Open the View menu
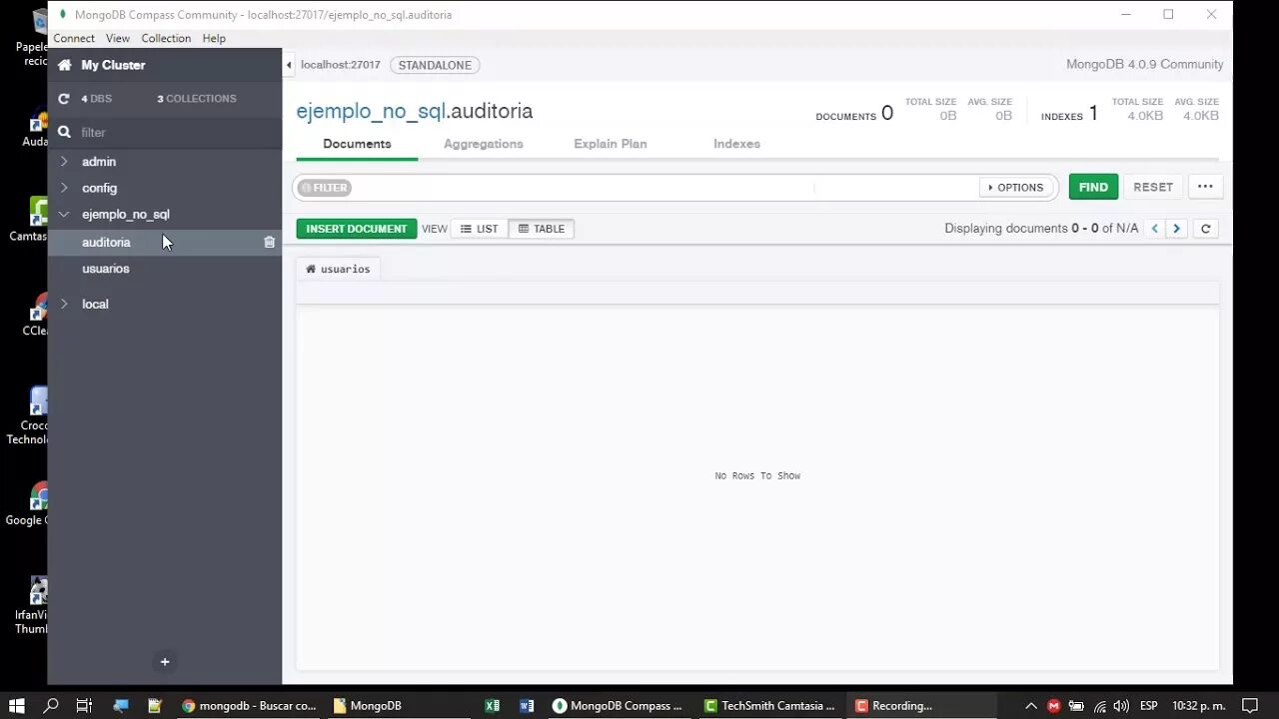 tap(118, 38)
